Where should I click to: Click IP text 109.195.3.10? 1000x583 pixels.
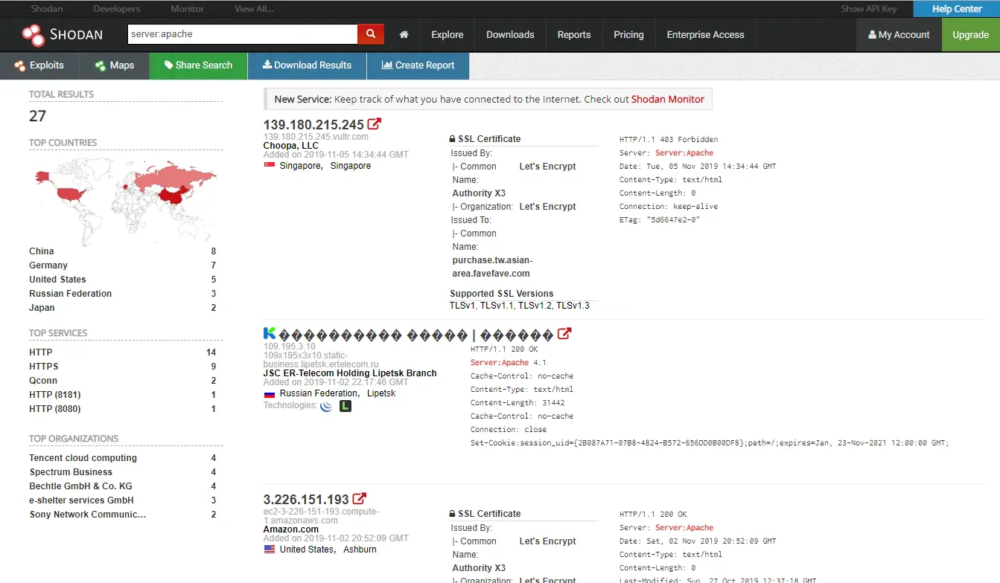290,347
